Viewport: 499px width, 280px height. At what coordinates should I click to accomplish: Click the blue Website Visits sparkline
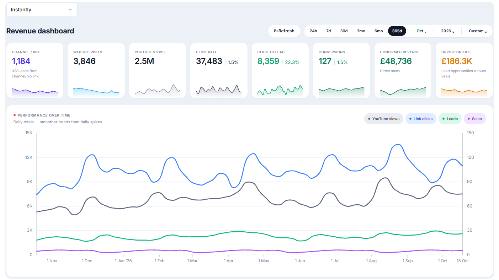coord(96,92)
